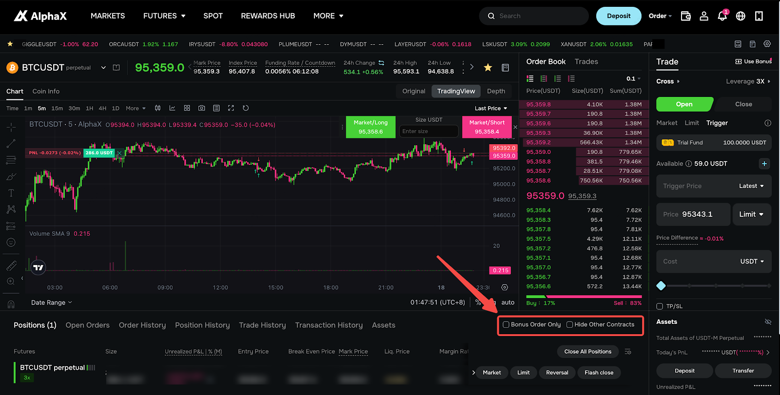
Task: Open Latest trigger price type dropdown
Action: tap(751, 186)
